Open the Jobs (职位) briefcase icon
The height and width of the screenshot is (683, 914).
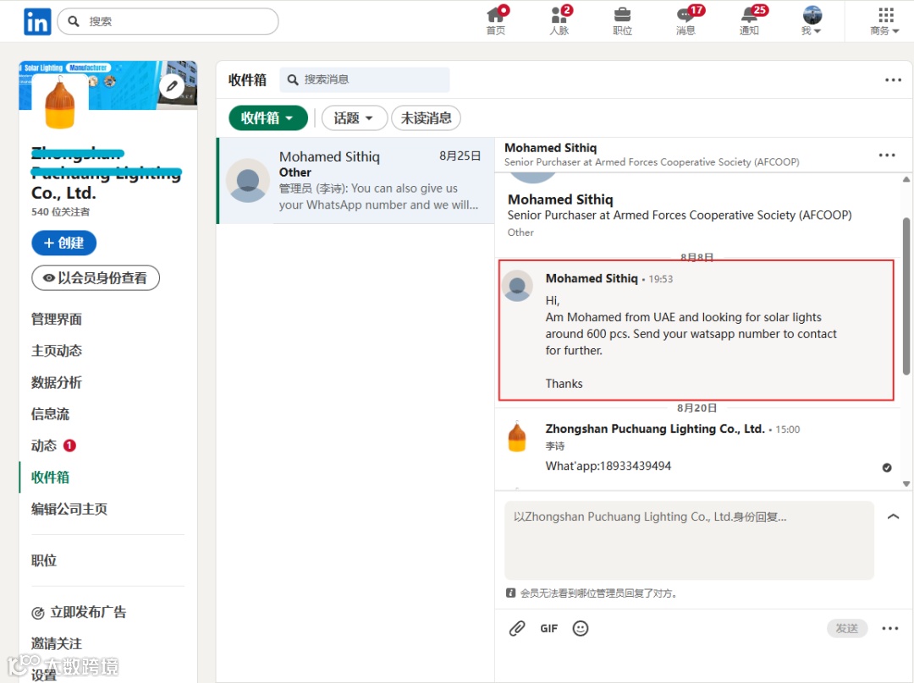tap(623, 20)
